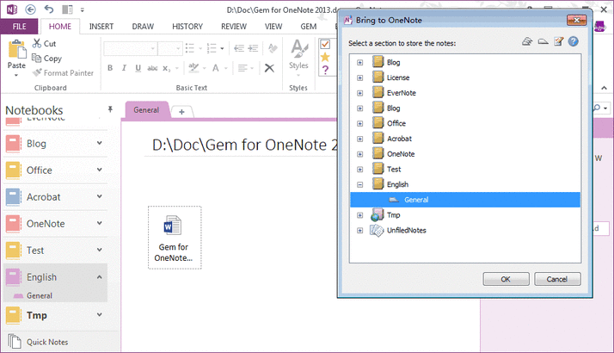Open the Styles gallery button
614x353 pixels.
click(298, 58)
